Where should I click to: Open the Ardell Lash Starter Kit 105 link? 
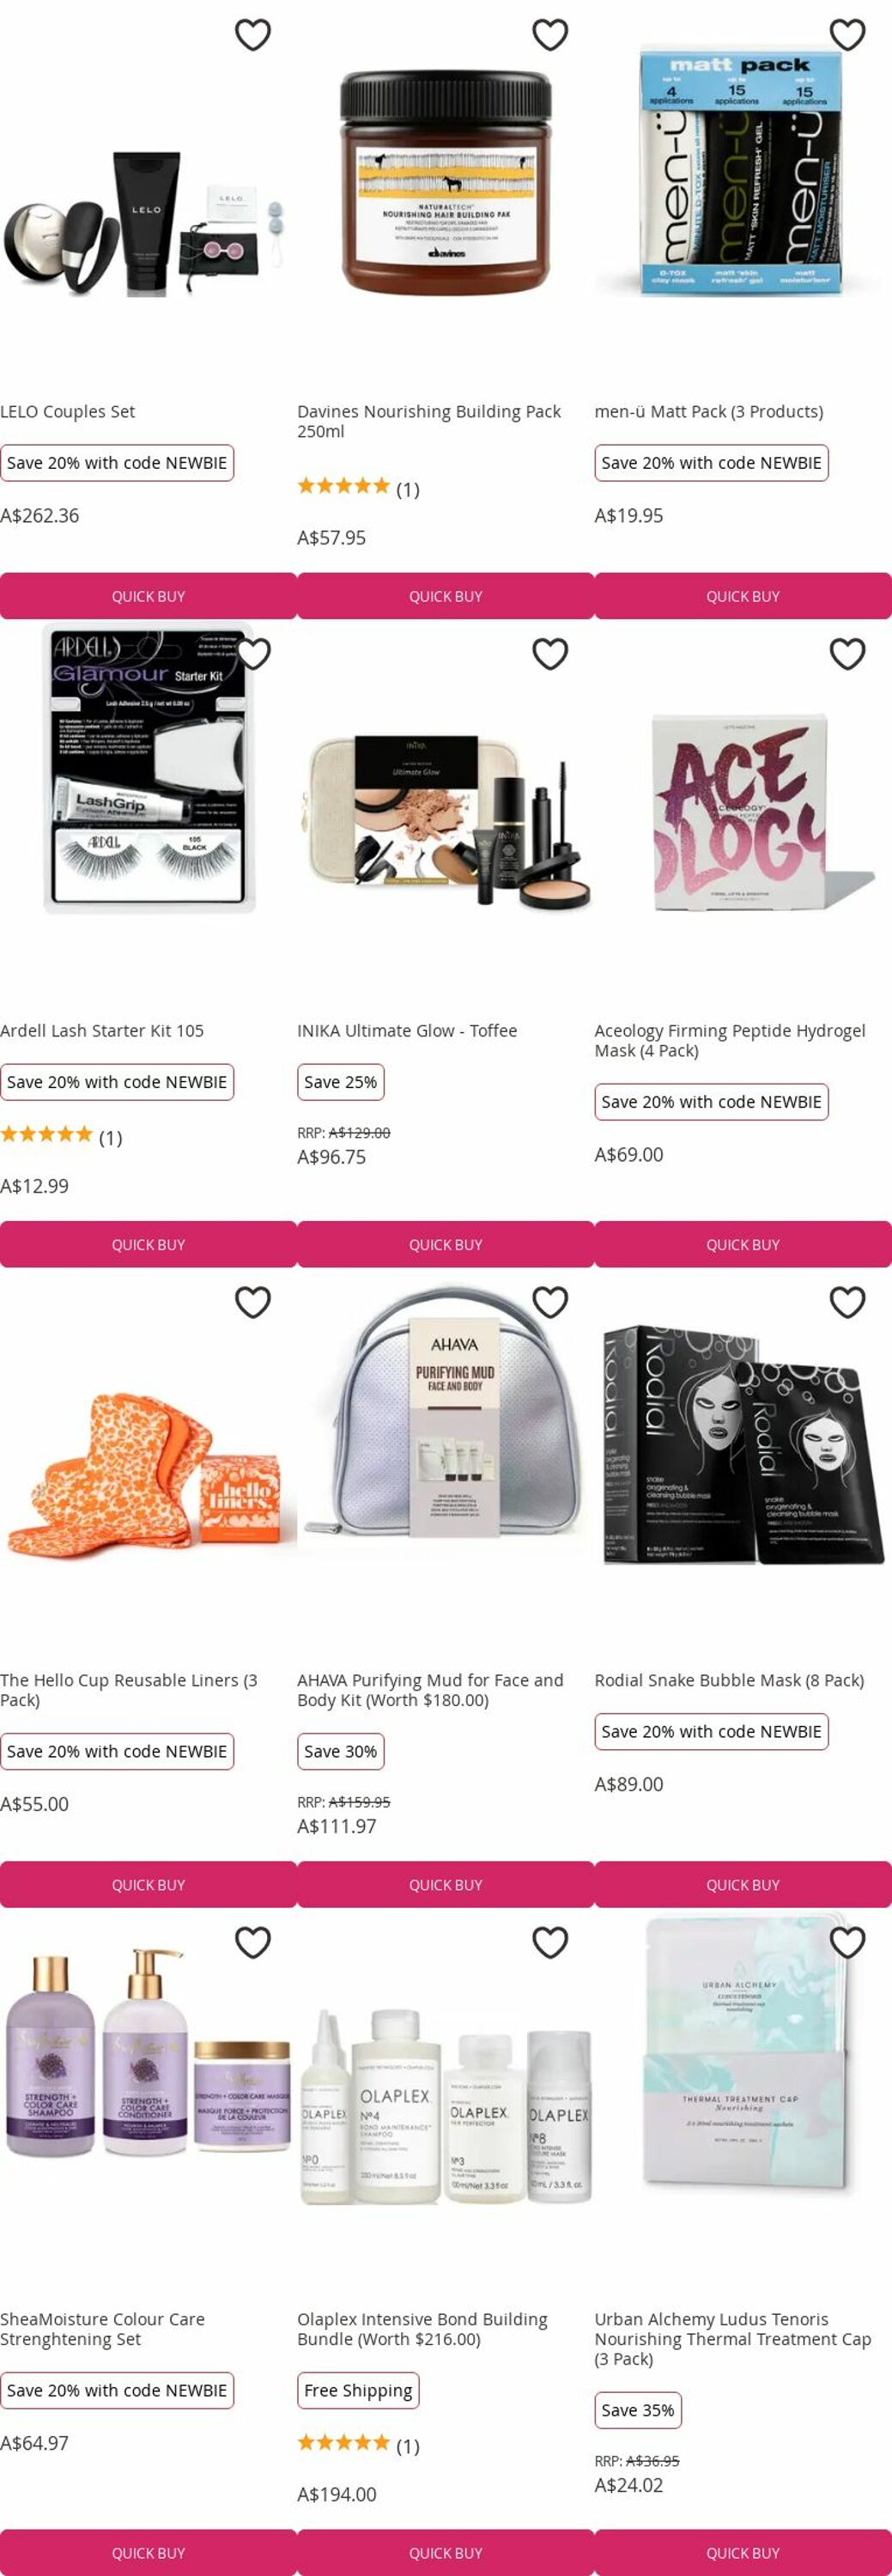tap(102, 1030)
